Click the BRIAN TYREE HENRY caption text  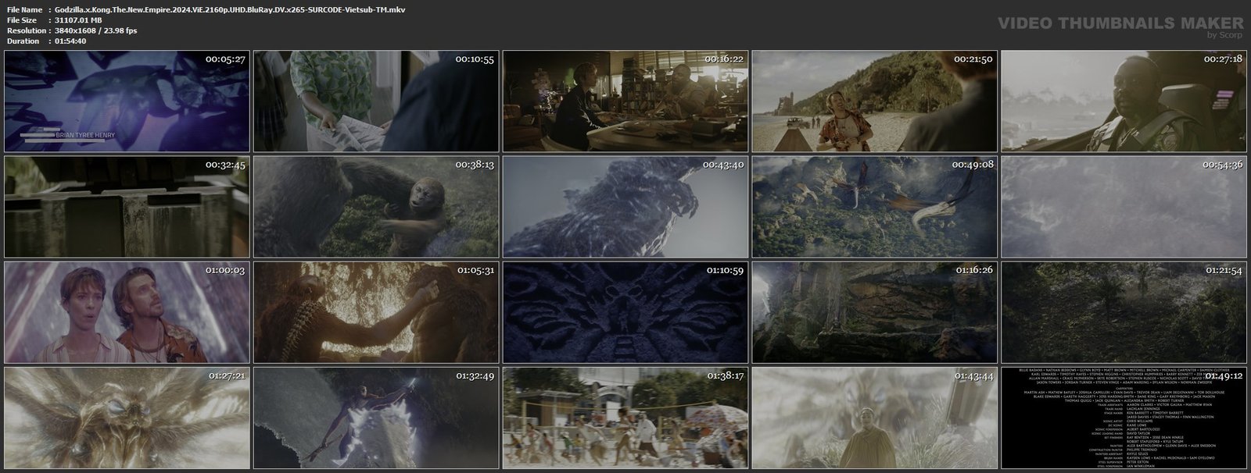tap(85, 135)
